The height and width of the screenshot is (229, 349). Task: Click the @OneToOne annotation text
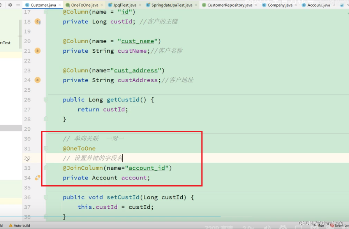79,149
